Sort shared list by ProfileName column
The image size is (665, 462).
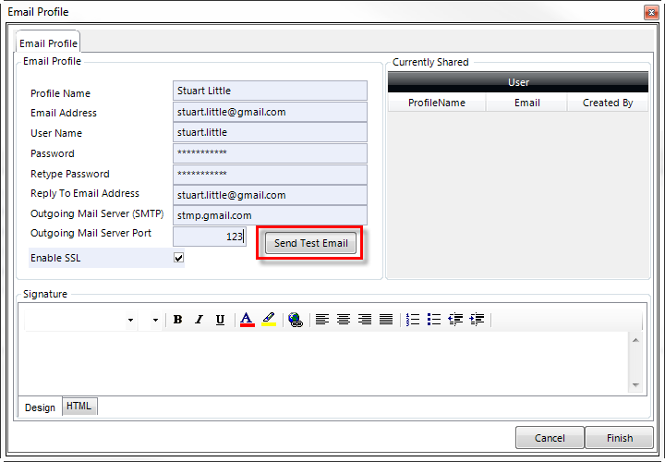point(437,103)
